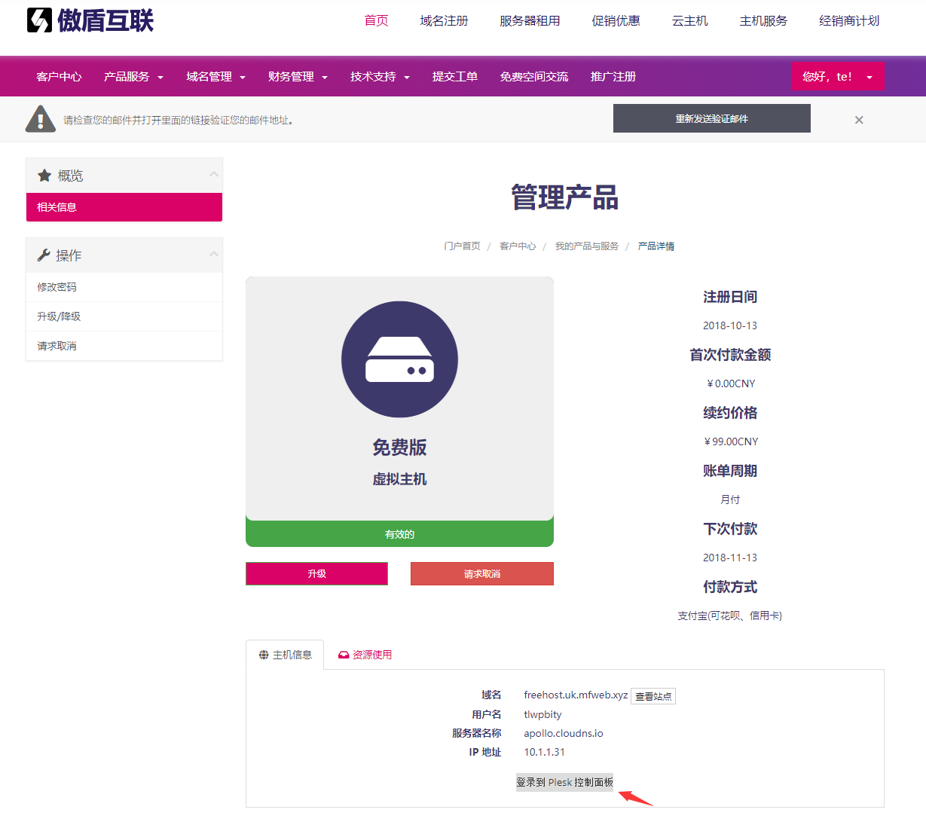Click the green 有效的 status bar

(399, 533)
